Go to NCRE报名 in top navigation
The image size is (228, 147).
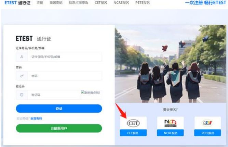coord(121,3)
